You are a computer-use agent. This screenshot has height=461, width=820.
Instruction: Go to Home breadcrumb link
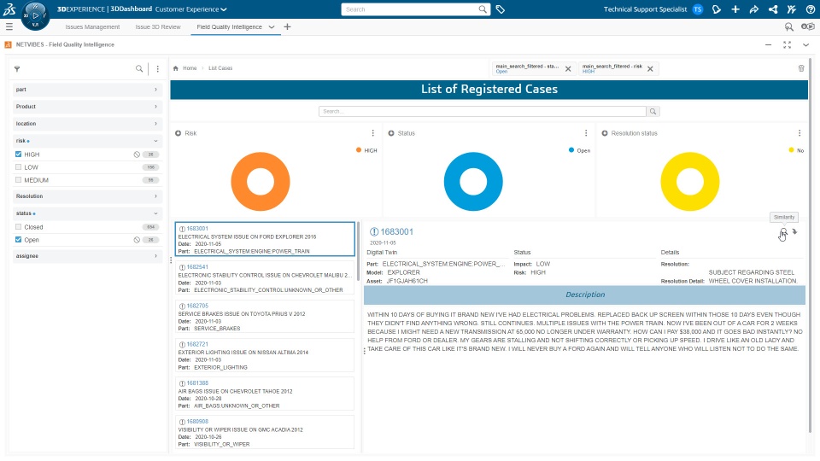point(190,68)
